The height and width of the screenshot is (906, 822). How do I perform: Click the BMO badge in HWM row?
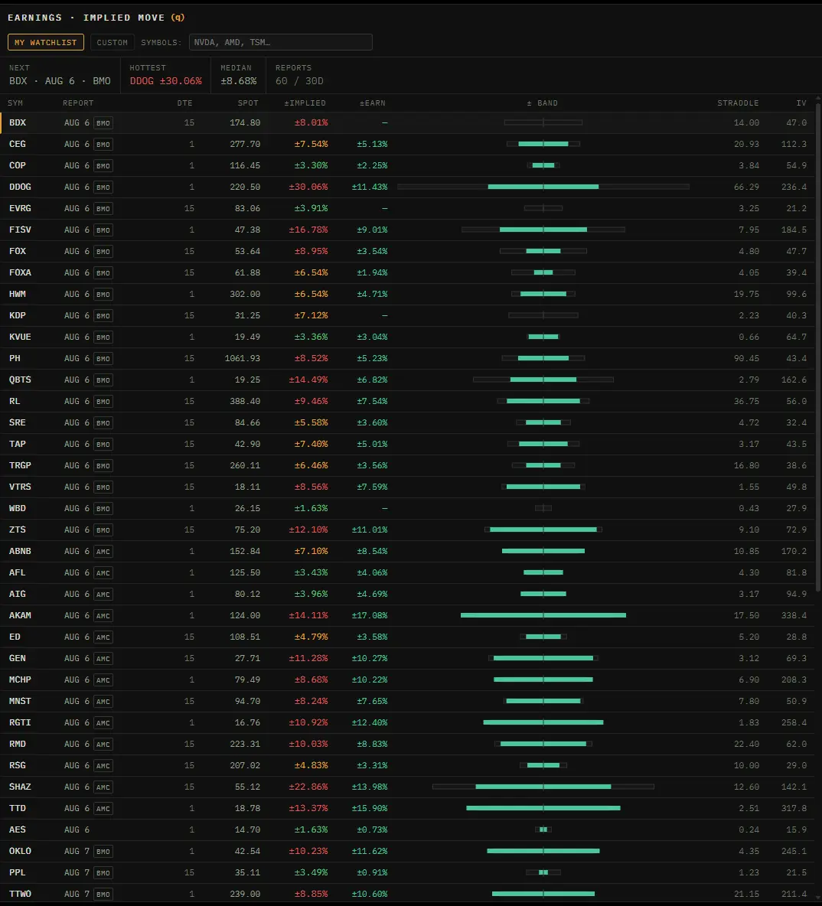pos(103,294)
